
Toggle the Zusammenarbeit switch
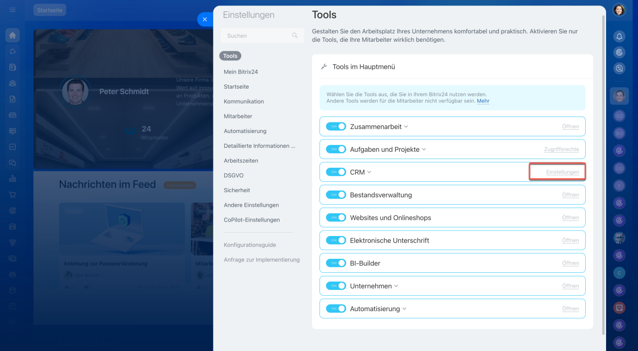point(336,126)
